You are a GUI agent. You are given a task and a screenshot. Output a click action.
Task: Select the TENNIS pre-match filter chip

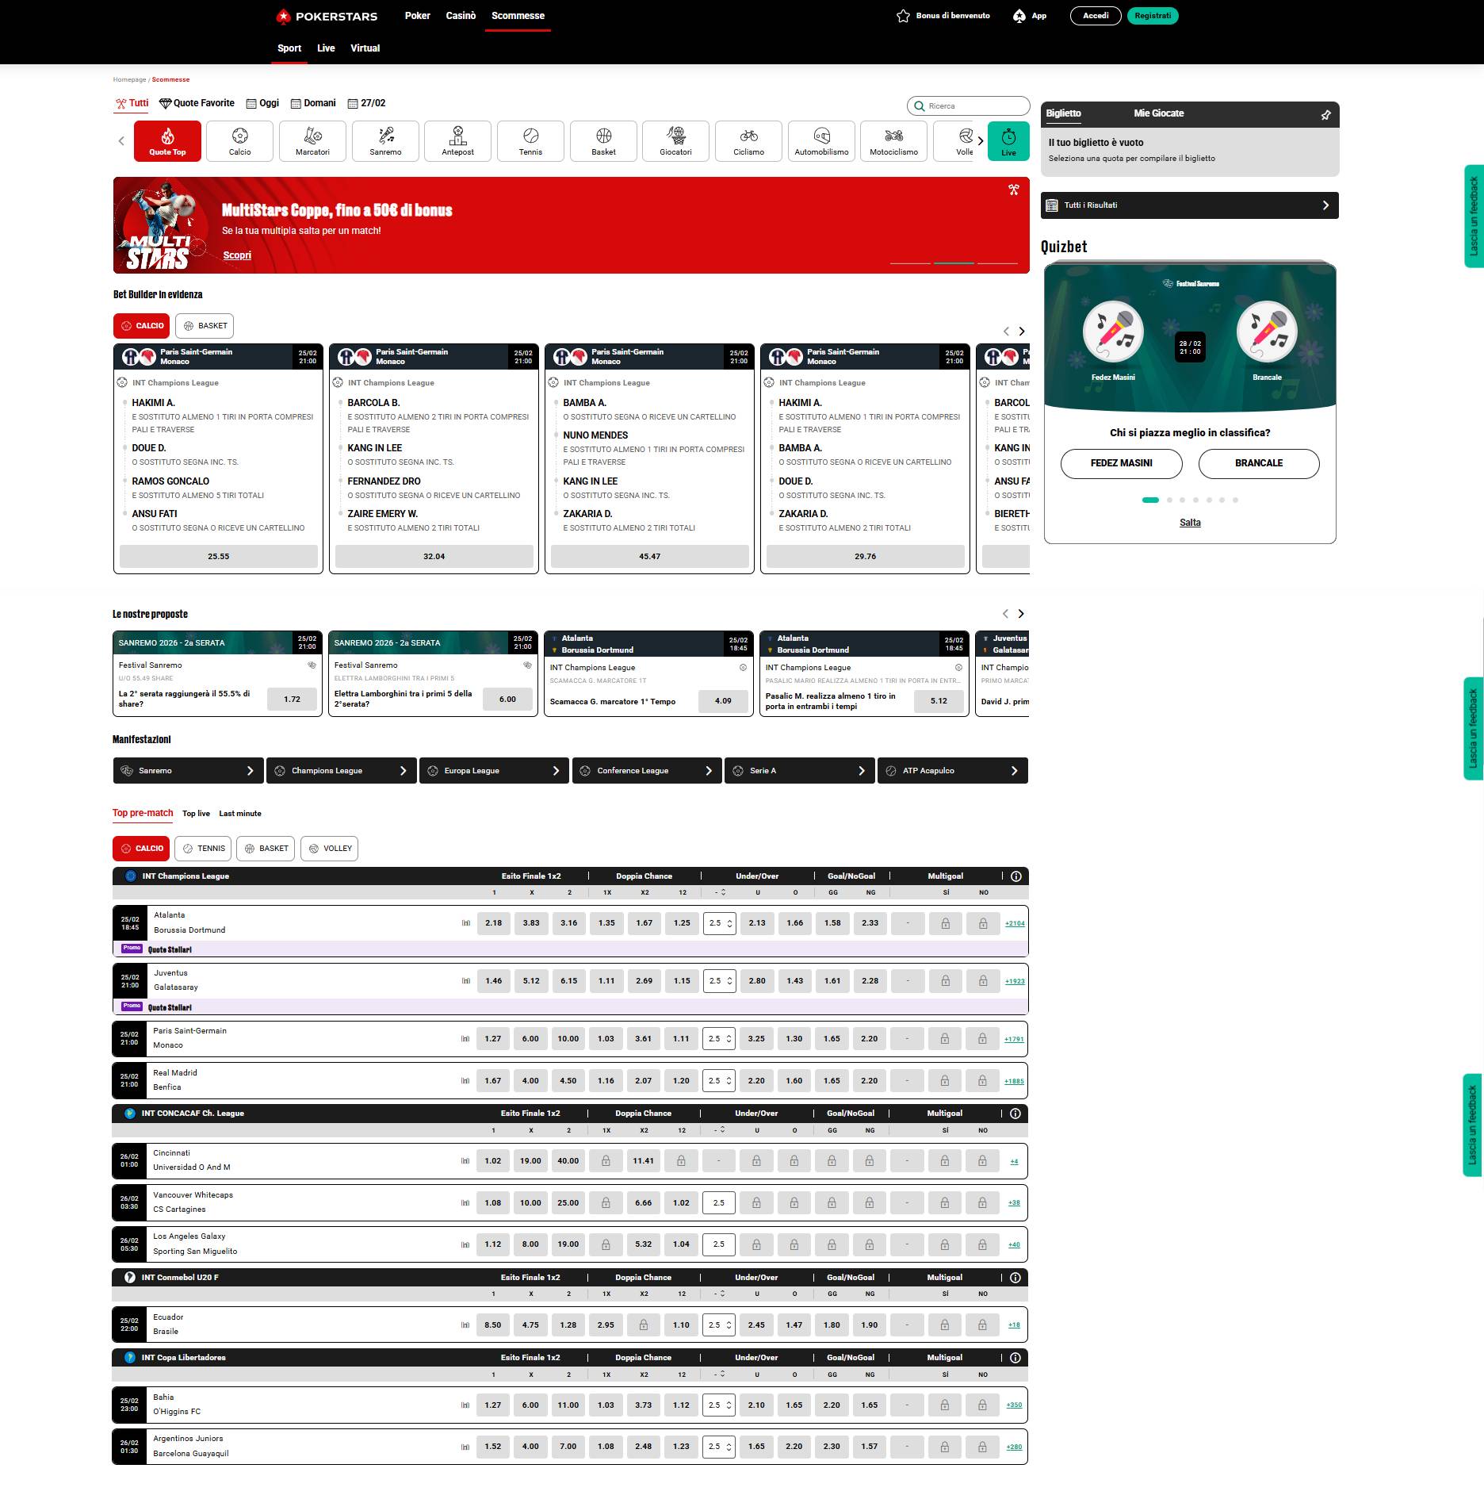pyautogui.click(x=204, y=849)
